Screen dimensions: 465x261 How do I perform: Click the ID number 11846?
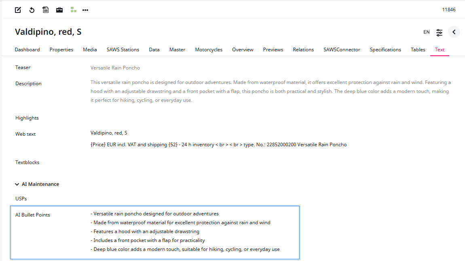449,10
